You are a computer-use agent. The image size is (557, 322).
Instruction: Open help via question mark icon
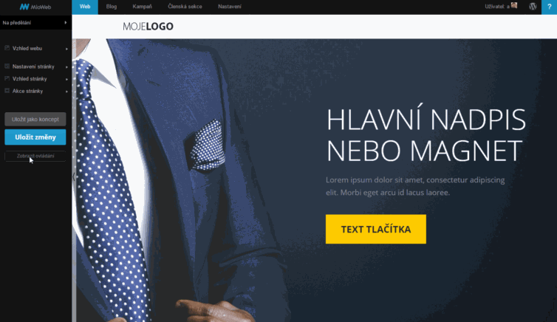pos(549,7)
